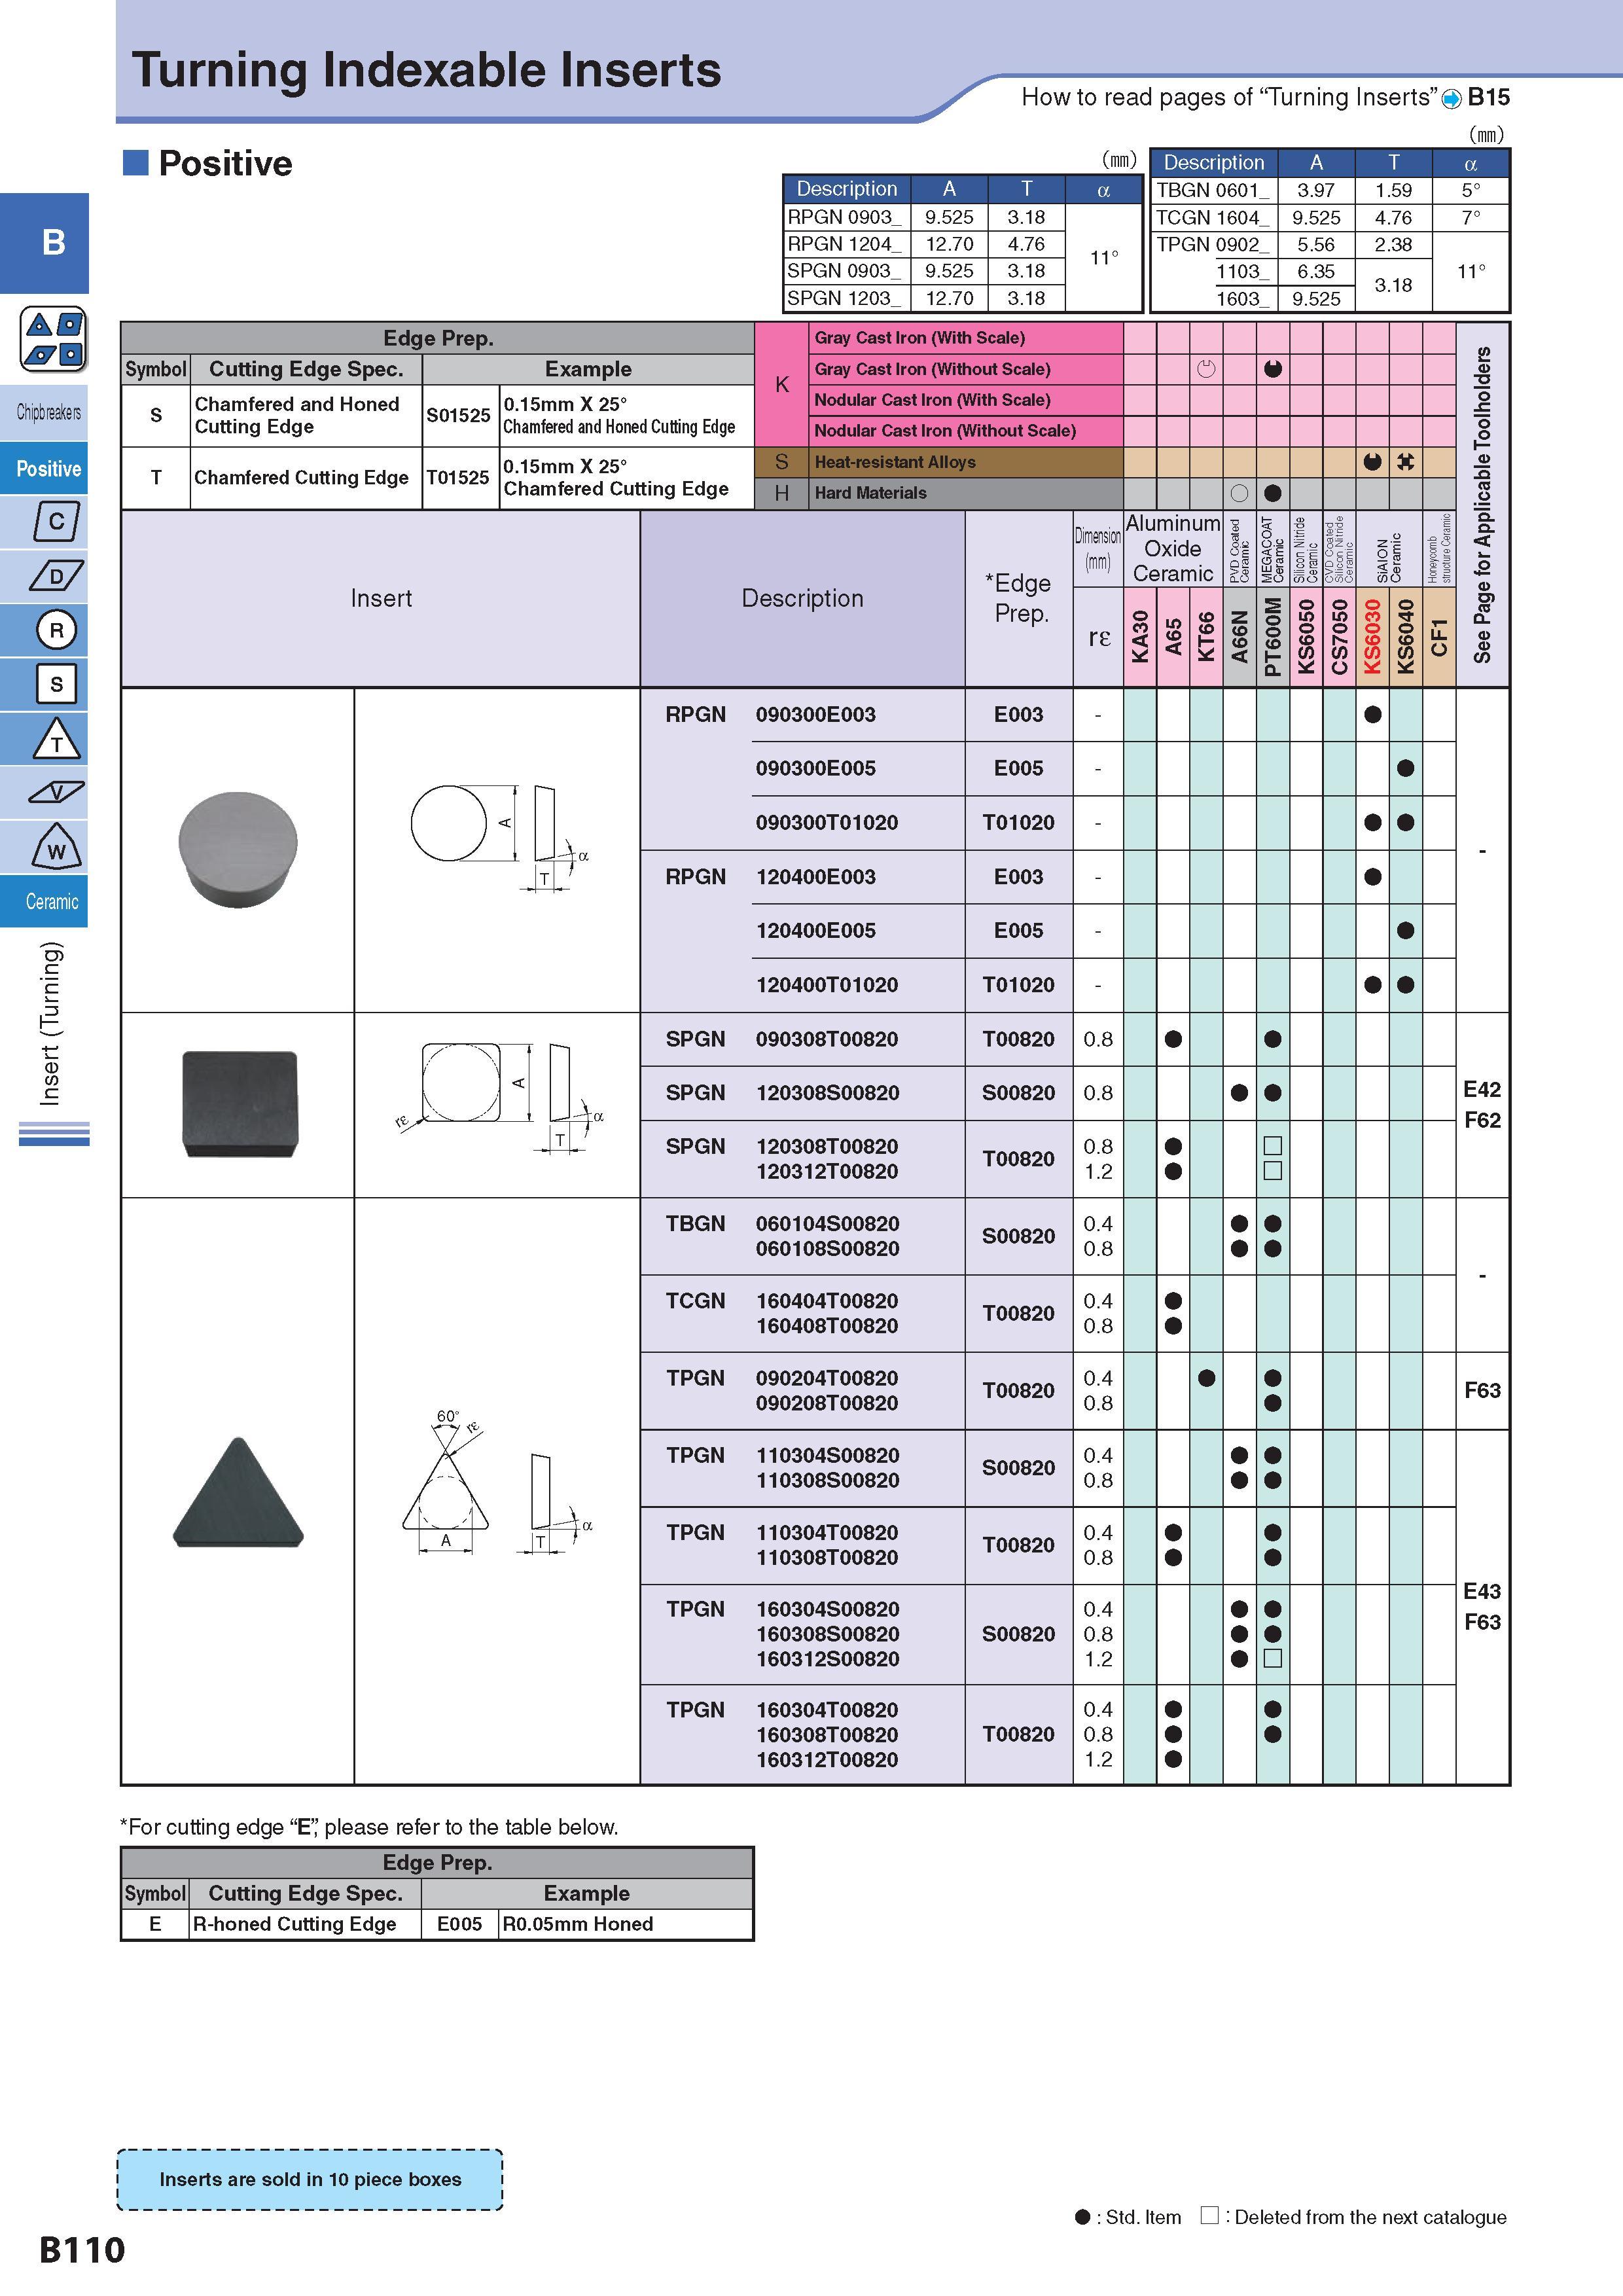Click the A66N dot for SPGN 120308S00820
The width and height of the screenshot is (1623, 2296).
1239,1093
